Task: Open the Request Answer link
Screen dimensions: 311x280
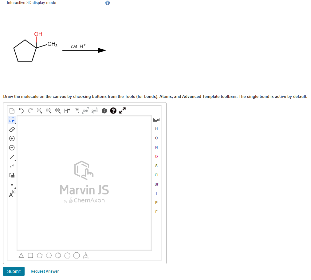Action: click(44, 271)
